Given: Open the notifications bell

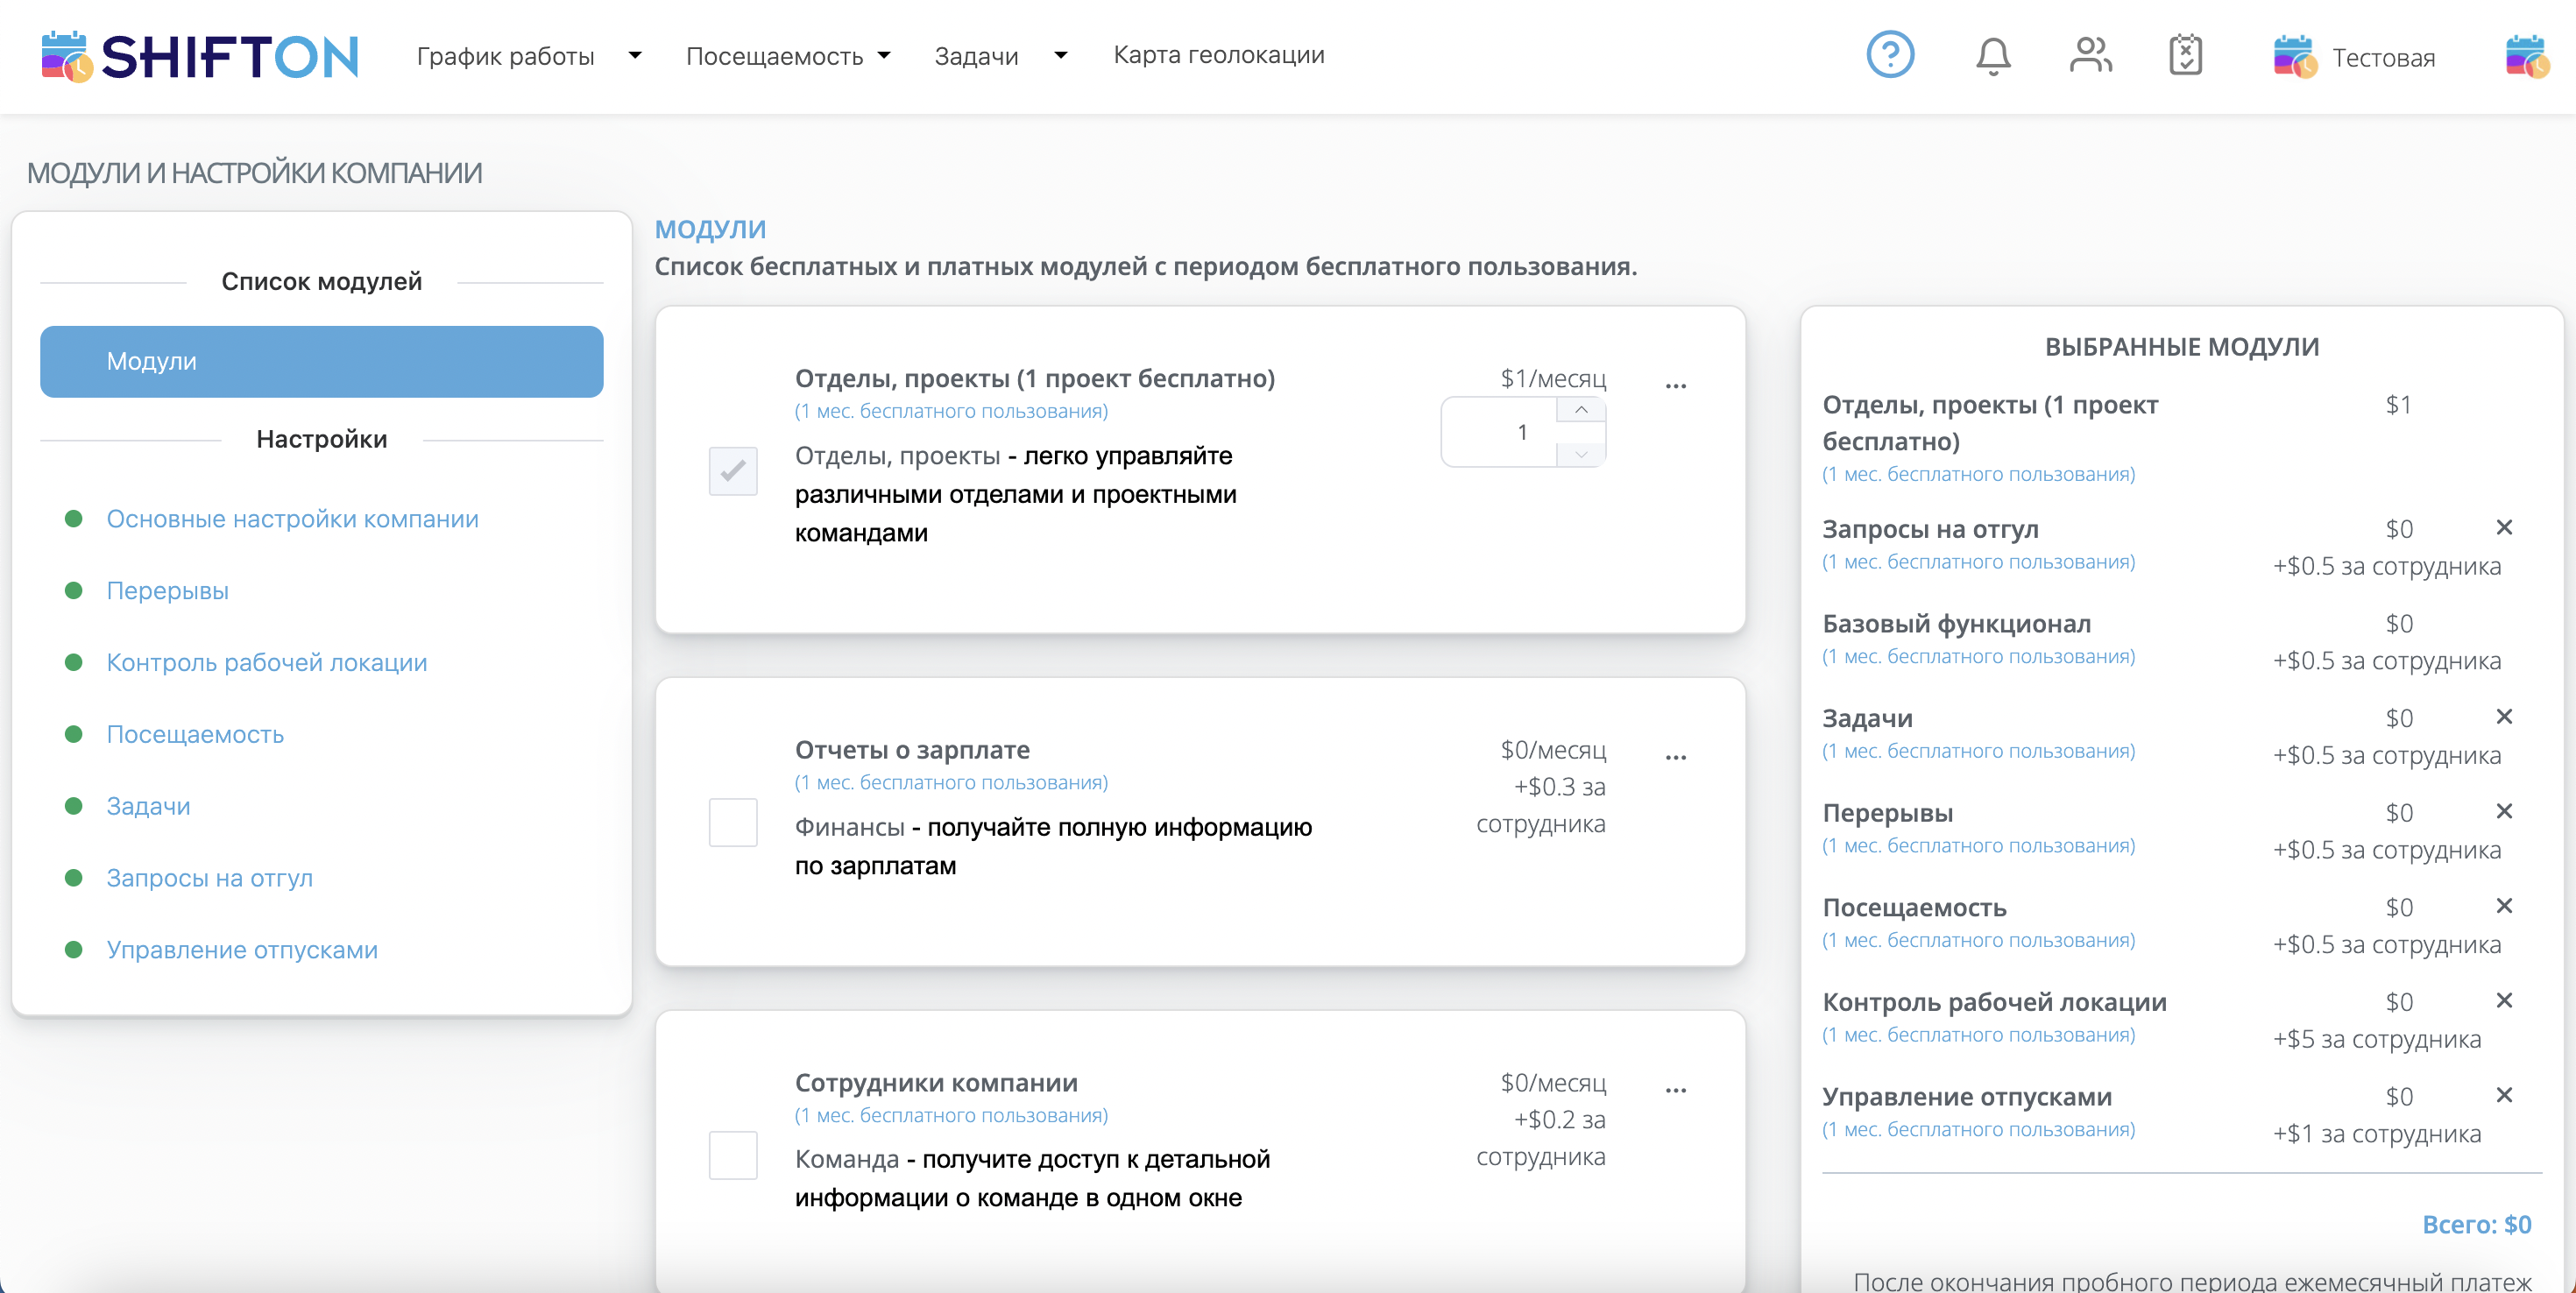Looking at the screenshot, I should click(x=1993, y=56).
